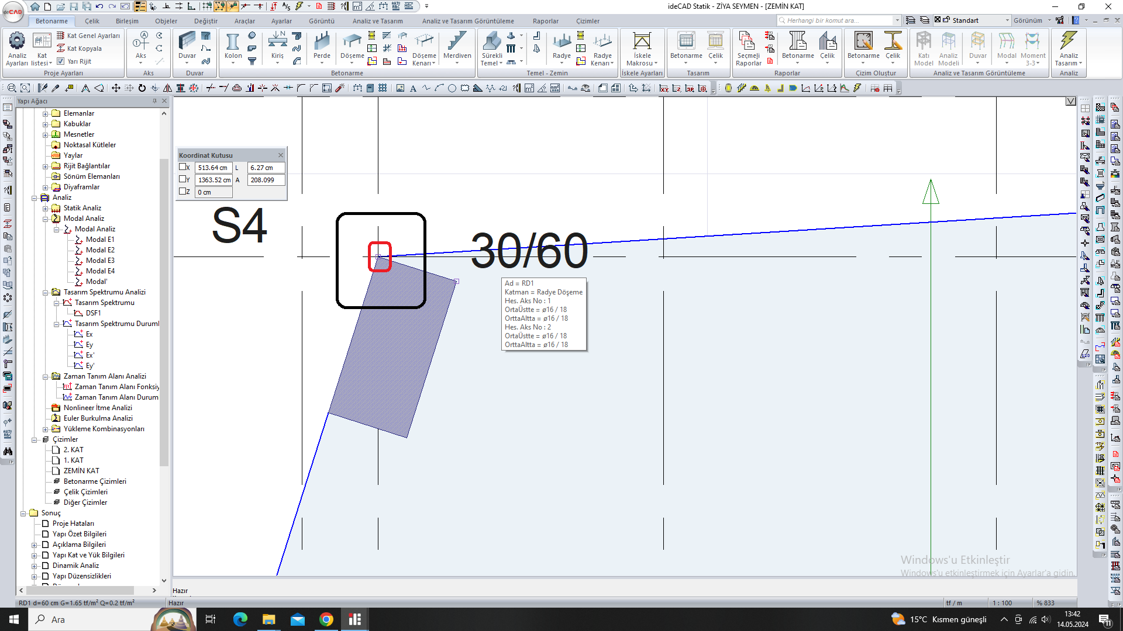Select the move tool in toolbar
Viewport: 1123px width, 631px height.
[116, 88]
